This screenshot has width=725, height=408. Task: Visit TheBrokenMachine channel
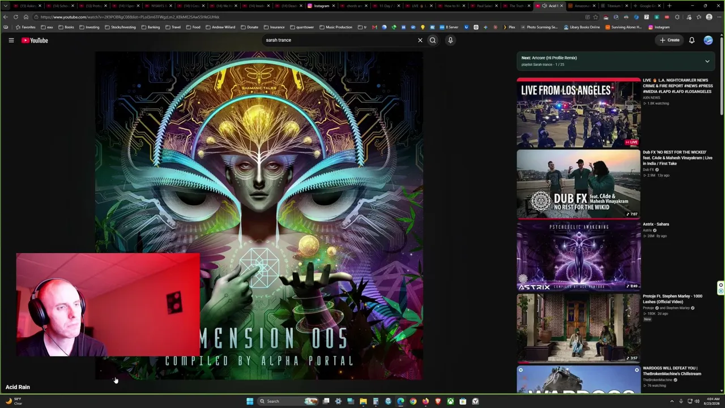658,380
